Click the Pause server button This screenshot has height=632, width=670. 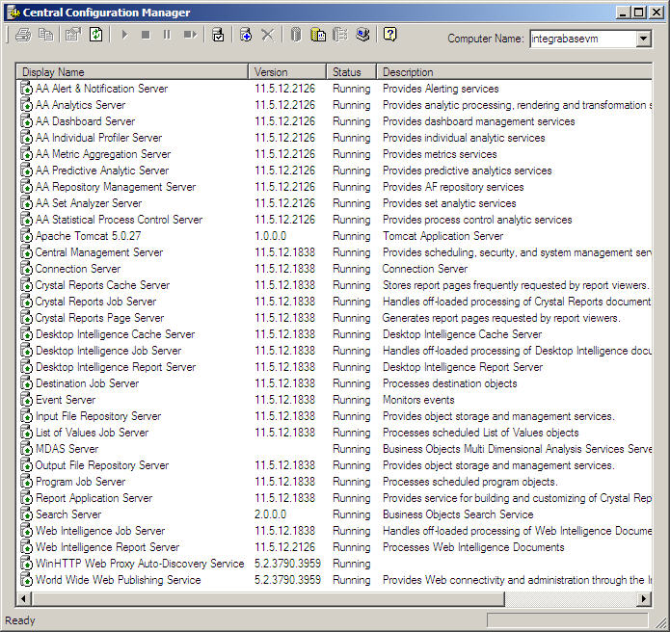[x=167, y=35]
